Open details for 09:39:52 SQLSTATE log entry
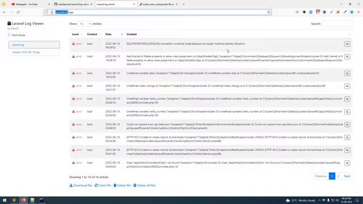The image size is (363, 204). point(347,44)
